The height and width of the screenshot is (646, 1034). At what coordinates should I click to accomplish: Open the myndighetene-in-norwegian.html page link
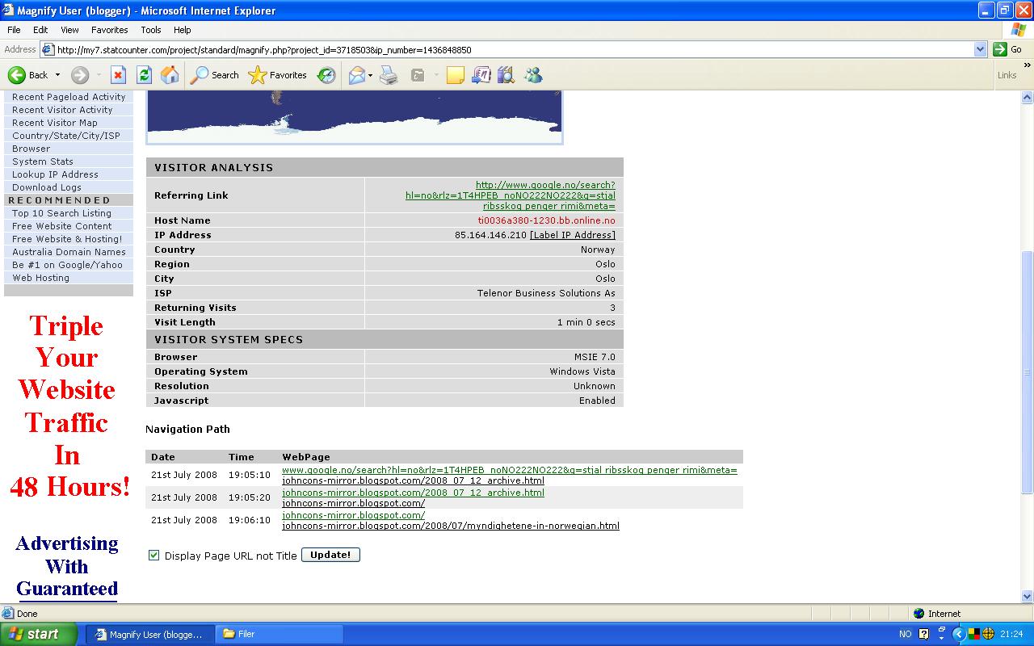[x=451, y=526]
